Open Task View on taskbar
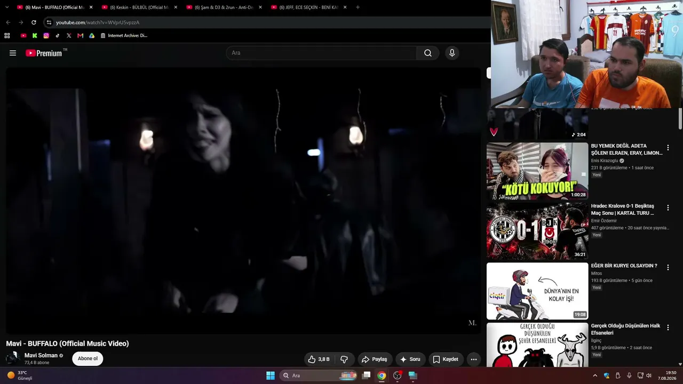The image size is (683, 384). click(x=366, y=375)
